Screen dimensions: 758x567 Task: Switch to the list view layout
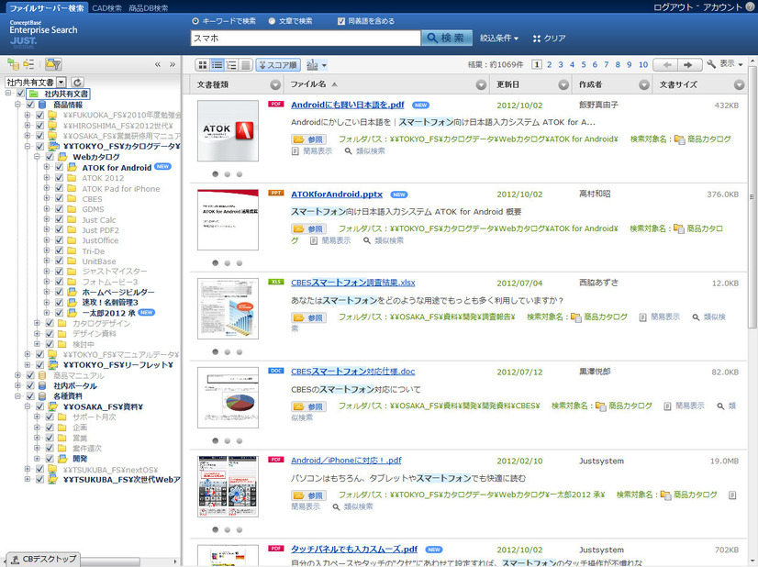(217, 65)
